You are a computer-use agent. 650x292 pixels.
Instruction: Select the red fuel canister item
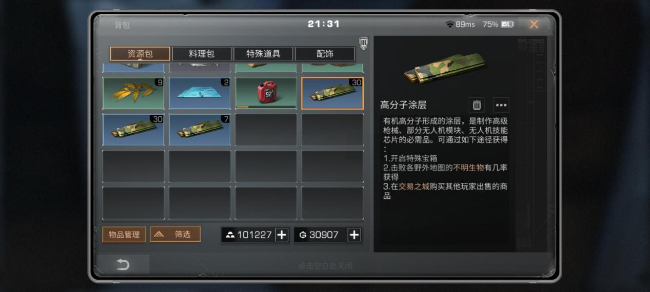point(266,93)
